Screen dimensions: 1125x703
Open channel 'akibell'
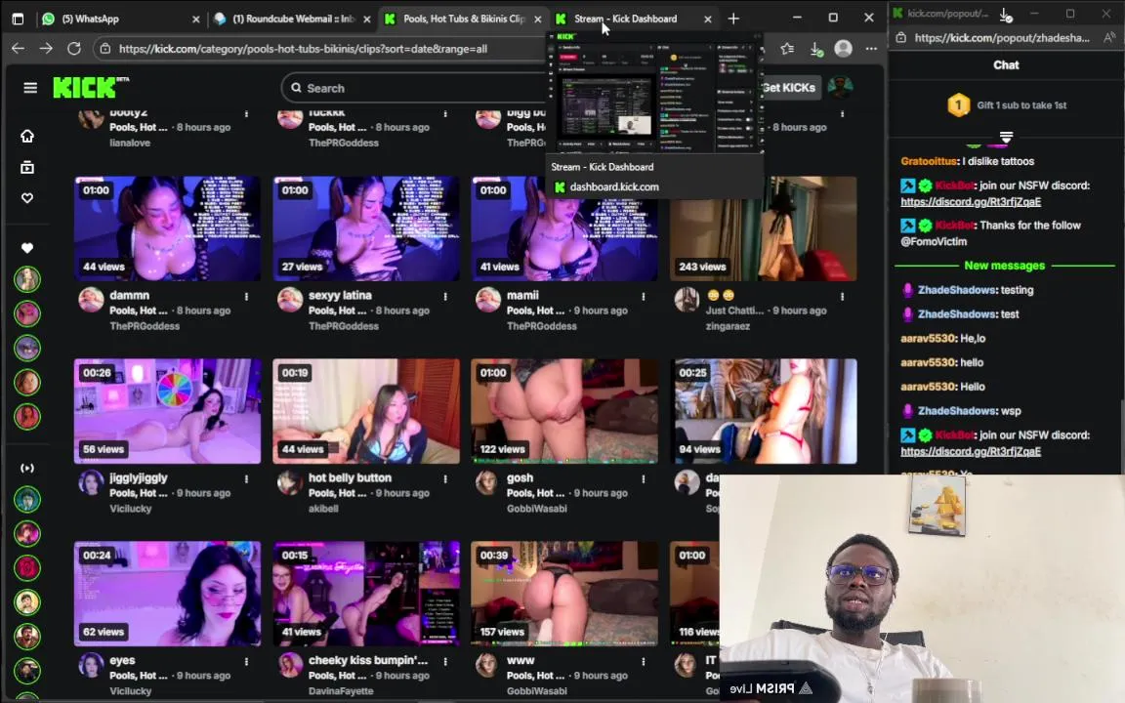click(323, 509)
